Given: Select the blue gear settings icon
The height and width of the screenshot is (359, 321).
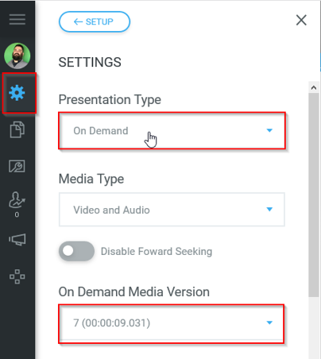Looking at the screenshot, I should (17, 93).
